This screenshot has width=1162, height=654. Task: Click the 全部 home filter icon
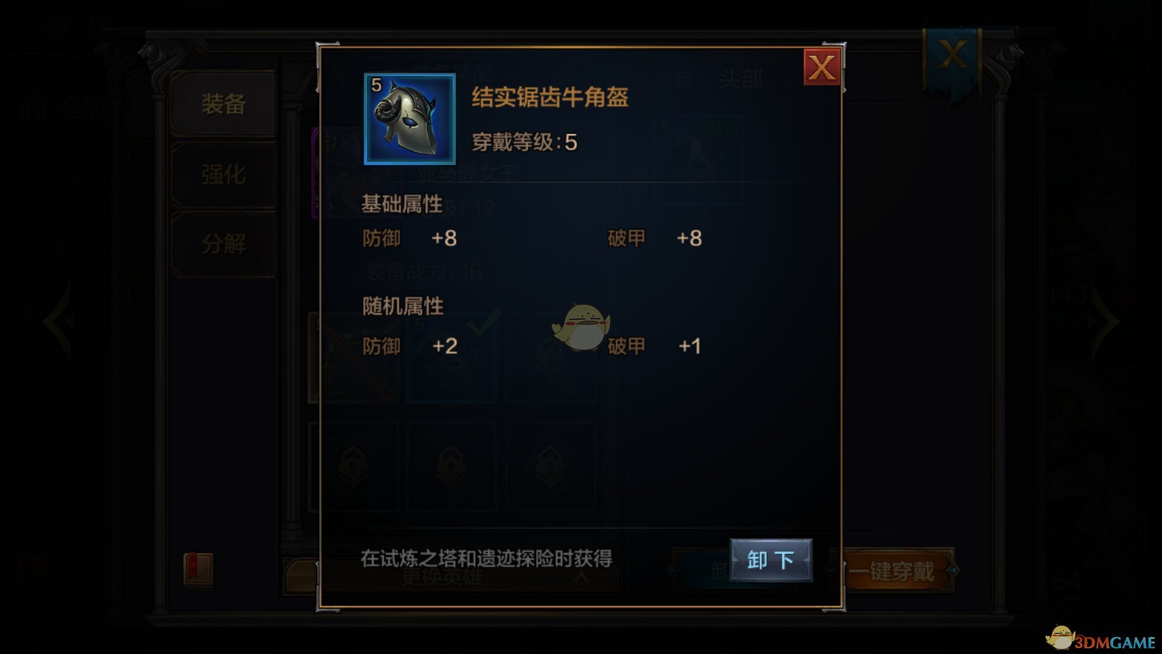pyautogui.click(x=34, y=108)
